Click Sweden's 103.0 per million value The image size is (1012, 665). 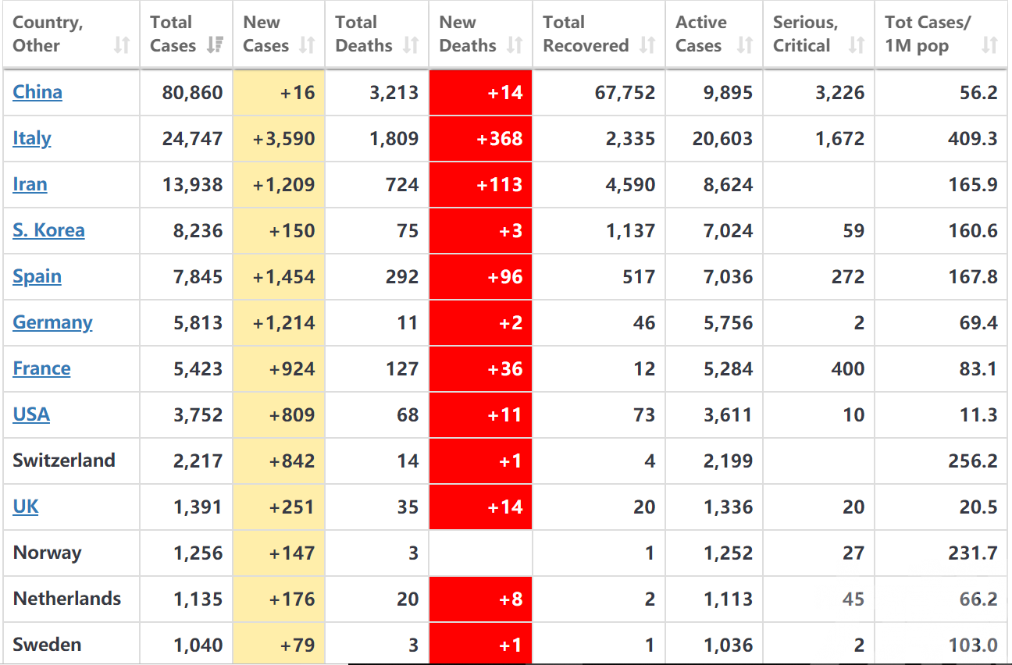[x=973, y=645]
